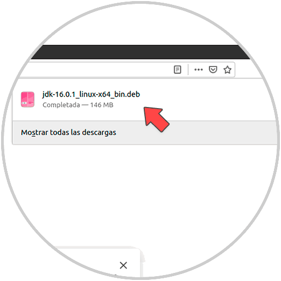The image size is (281, 281).
Task: Click the 146 MB file size text
Action: pyautogui.click(x=102, y=105)
